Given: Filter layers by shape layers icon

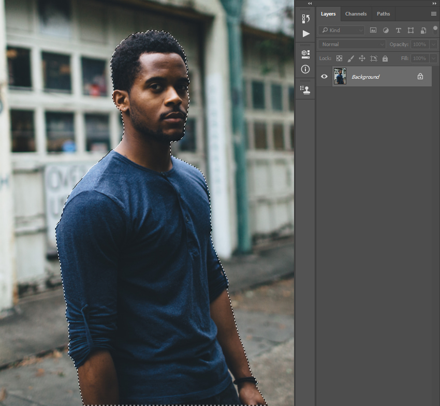Looking at the screenshot, I should pos(410,31).
